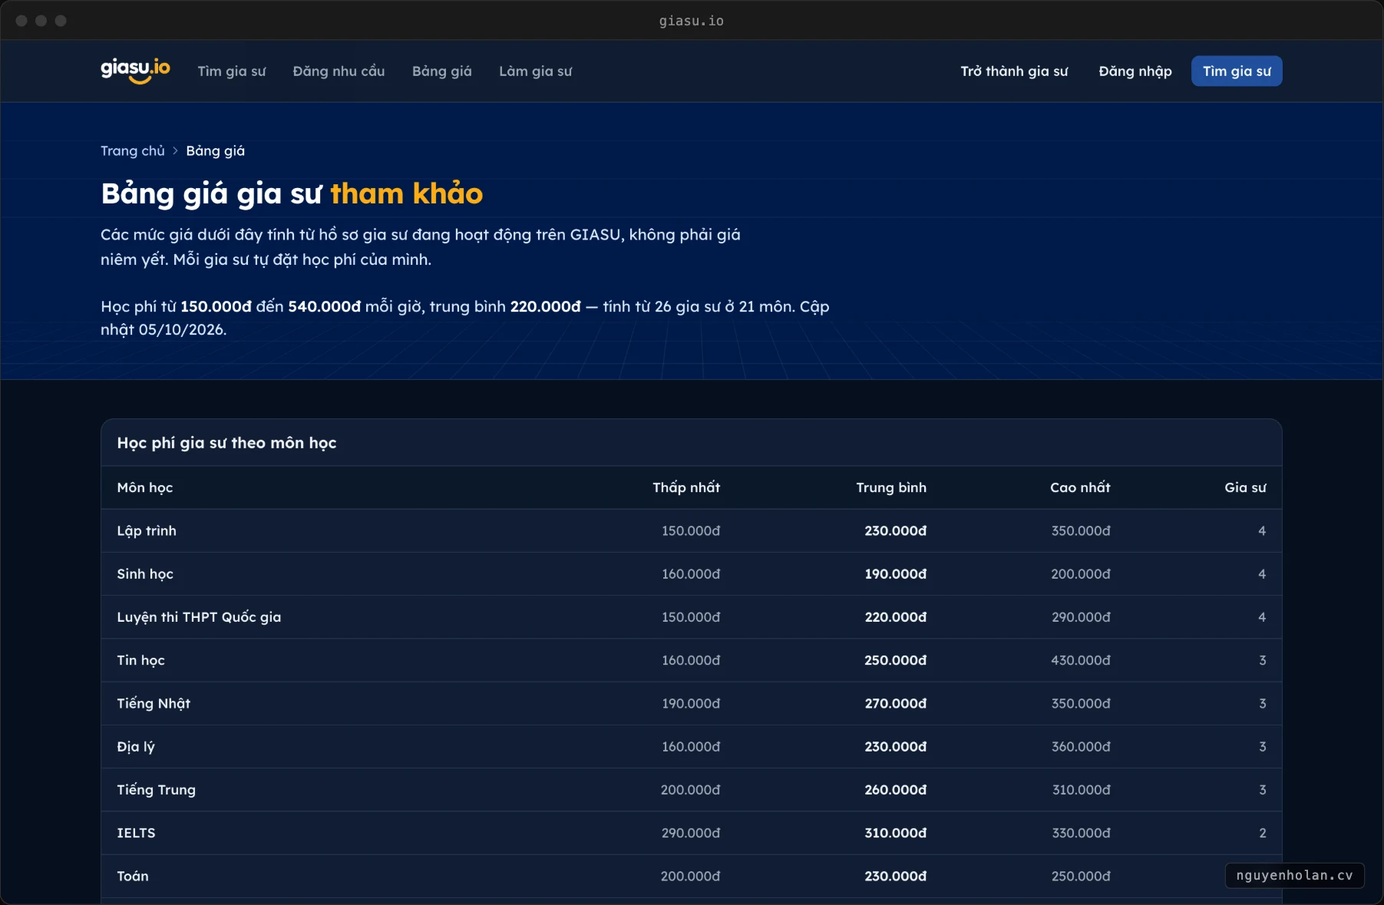Click the Cao nhất column header
Viewport: 1384px width, 905px height.
coord(1080,487)
